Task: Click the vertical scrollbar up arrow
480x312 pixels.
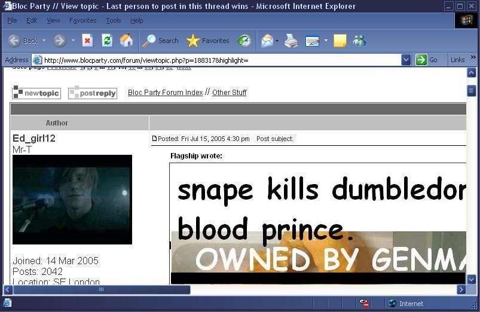Action: (472, 73)
